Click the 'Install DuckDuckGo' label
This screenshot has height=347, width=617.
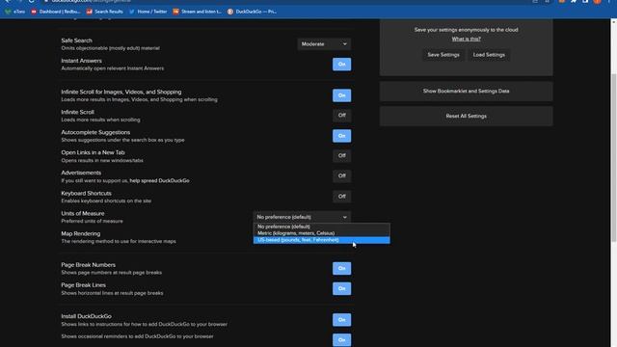(86, 316)
